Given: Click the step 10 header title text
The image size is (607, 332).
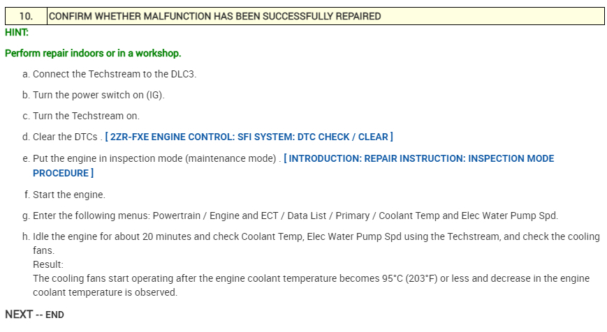Looking at the screenshot, I should coord(214,16).
